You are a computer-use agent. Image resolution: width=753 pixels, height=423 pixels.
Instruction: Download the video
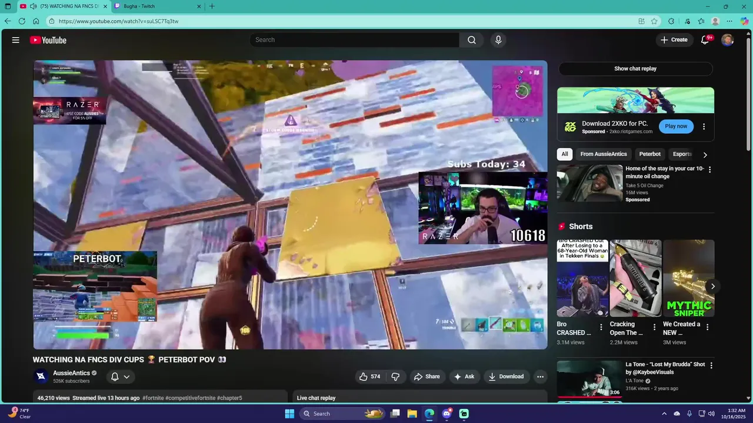[x=506, y=377]
